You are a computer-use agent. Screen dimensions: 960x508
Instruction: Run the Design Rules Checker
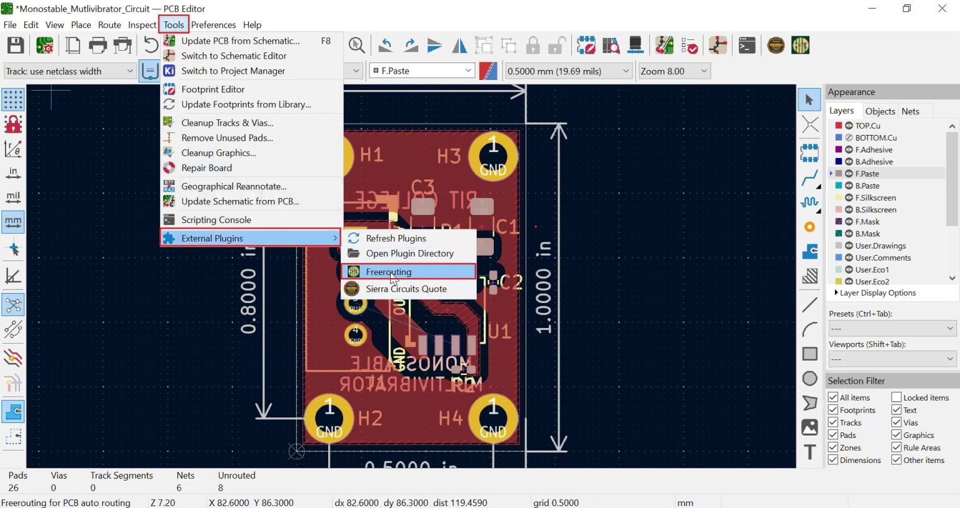(689, 45)
